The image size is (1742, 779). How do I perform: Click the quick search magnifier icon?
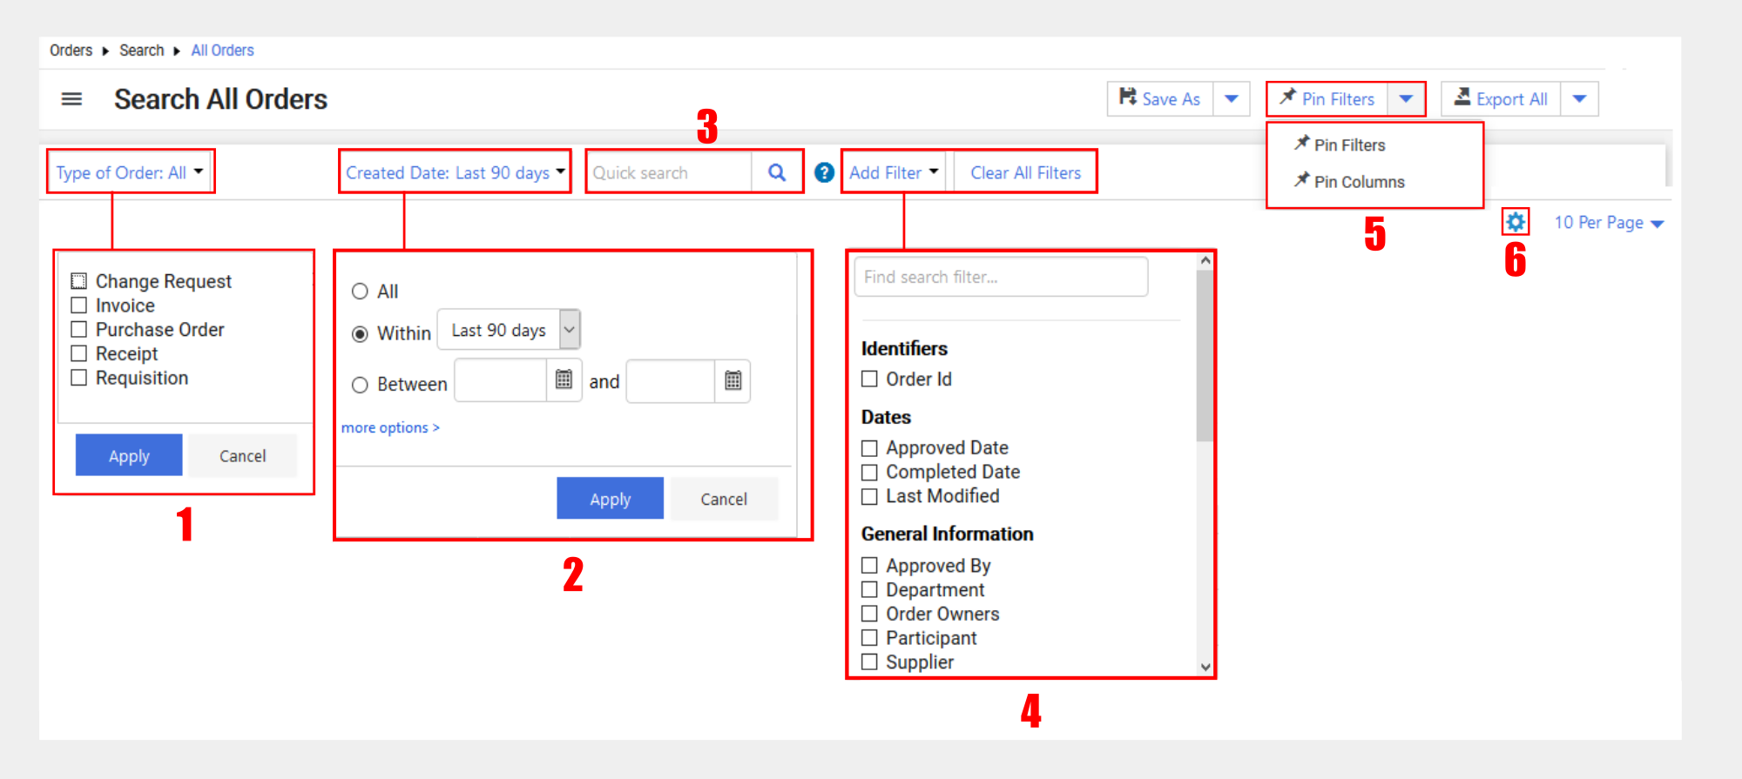[777, 172]
